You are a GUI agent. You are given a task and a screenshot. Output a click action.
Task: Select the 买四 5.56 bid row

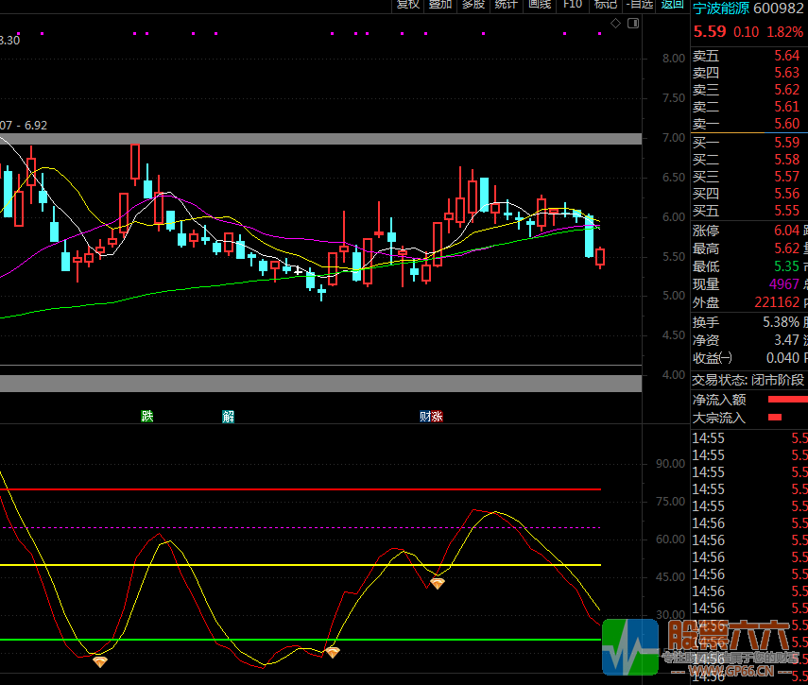(749, 194)
